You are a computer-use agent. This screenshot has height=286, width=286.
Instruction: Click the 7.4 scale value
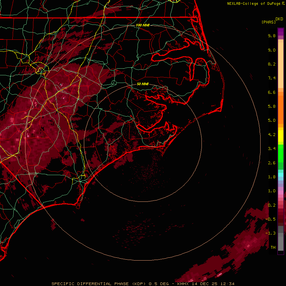point(272,78)
